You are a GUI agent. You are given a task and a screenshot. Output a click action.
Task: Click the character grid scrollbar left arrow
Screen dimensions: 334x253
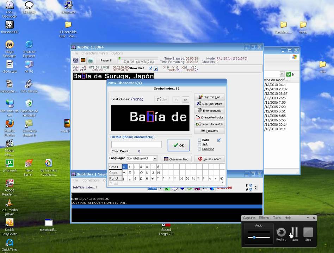coord(111,183)
